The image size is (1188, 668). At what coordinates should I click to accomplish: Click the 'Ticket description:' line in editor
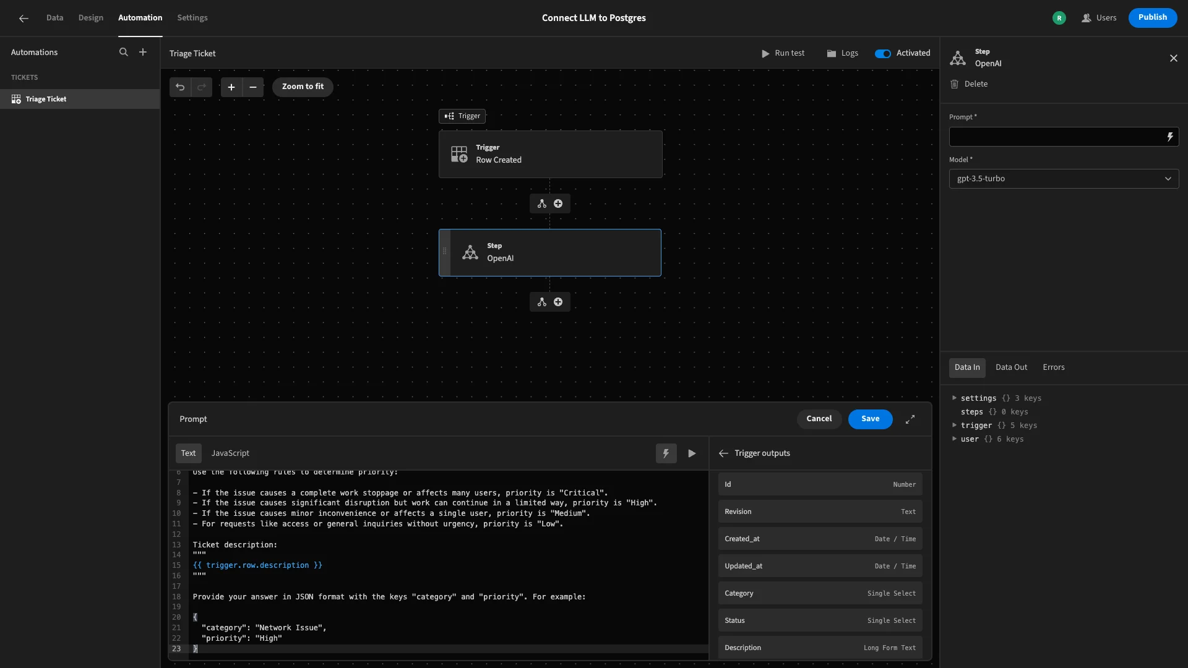pyautogui.click(x=235, y=545)
